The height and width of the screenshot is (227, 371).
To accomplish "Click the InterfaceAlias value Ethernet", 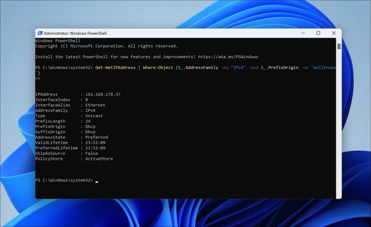I will (x=95, y=105).
